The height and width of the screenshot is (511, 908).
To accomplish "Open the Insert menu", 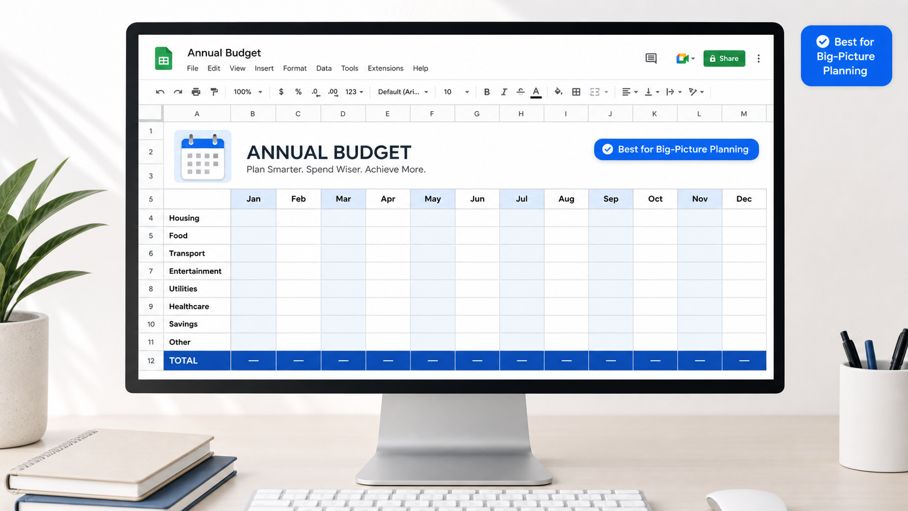I will point(264,68).
